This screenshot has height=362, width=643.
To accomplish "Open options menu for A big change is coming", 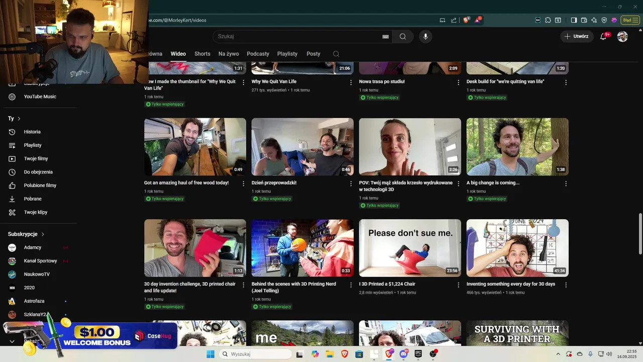I will [x=566, y=184].
